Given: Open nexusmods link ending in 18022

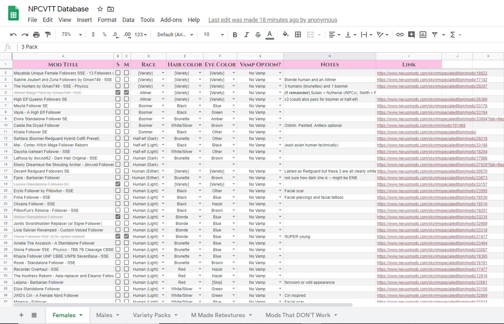Looking at the screenshot, I should (432, 73).
